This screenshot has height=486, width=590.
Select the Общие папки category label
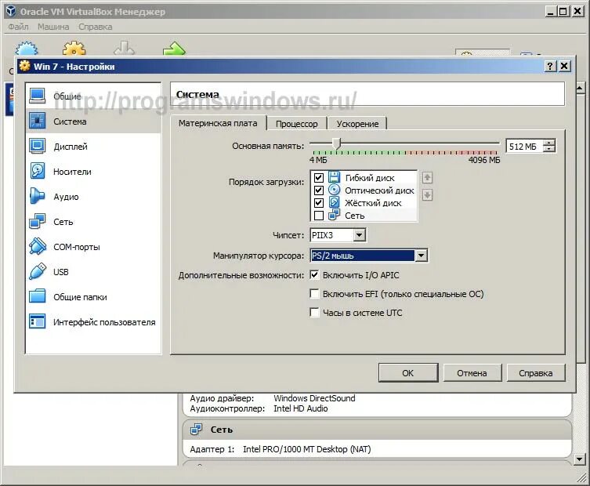(x=80, y=297)
